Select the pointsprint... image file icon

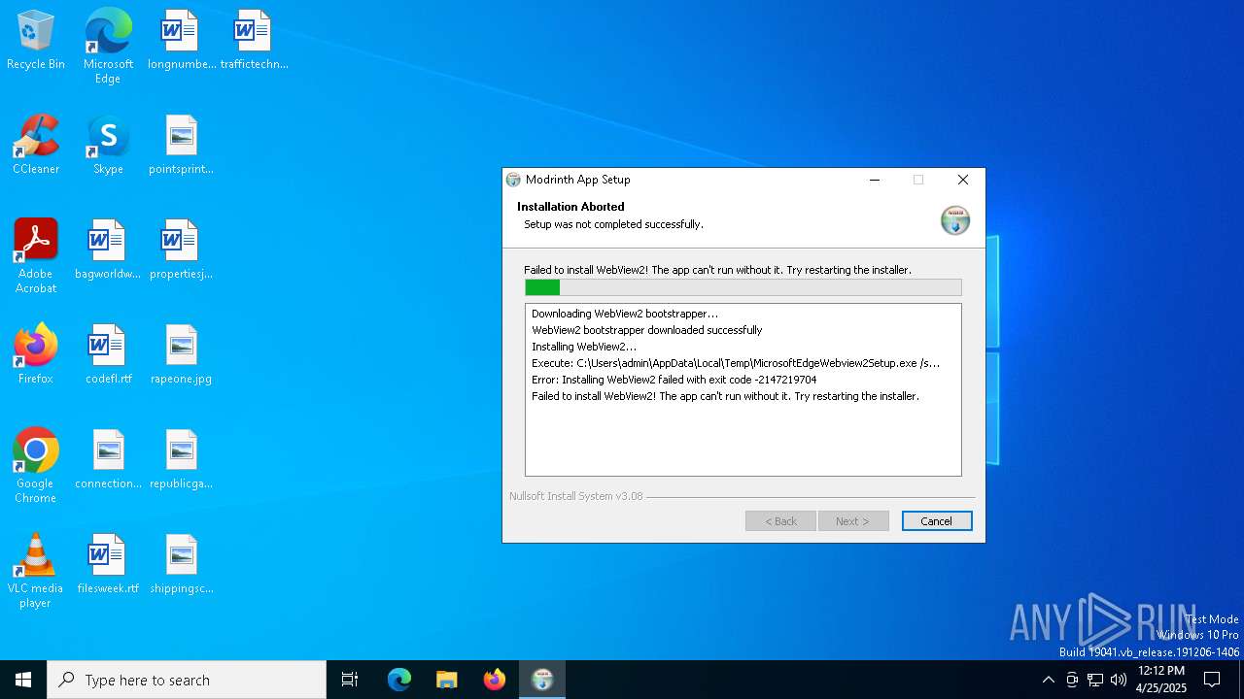click(181, 146)
